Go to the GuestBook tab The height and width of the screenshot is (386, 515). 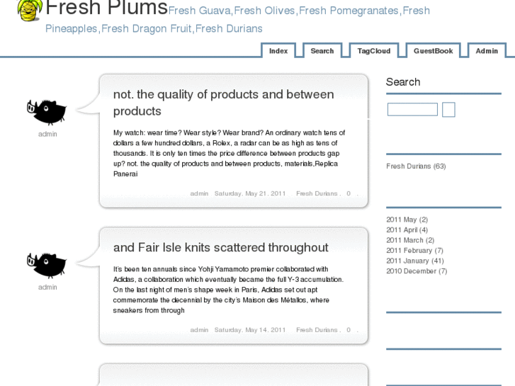[x=433, y=51]
